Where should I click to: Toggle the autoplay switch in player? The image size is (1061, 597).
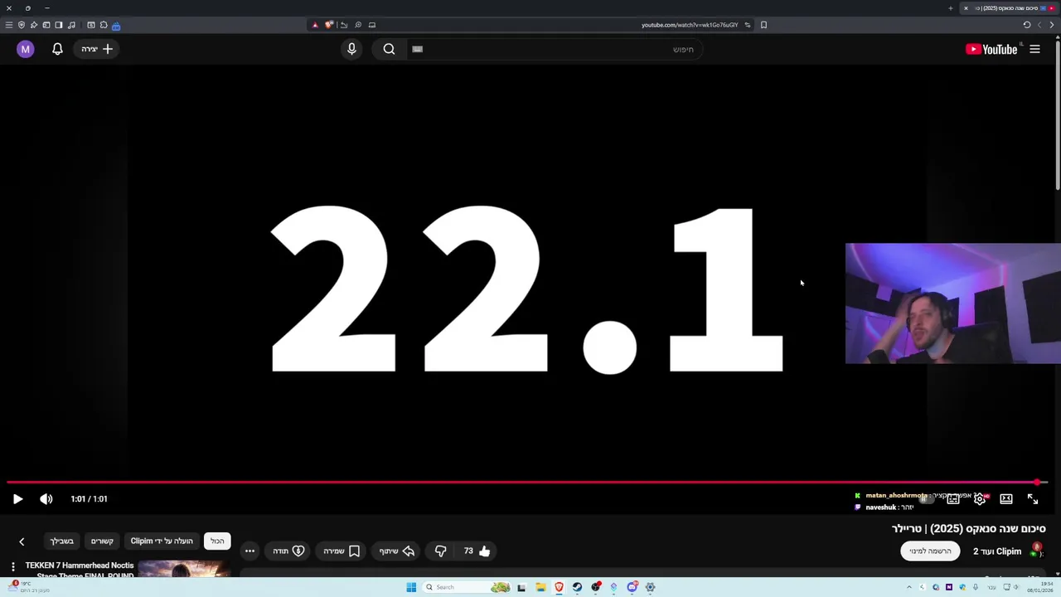tap(927, 499)
